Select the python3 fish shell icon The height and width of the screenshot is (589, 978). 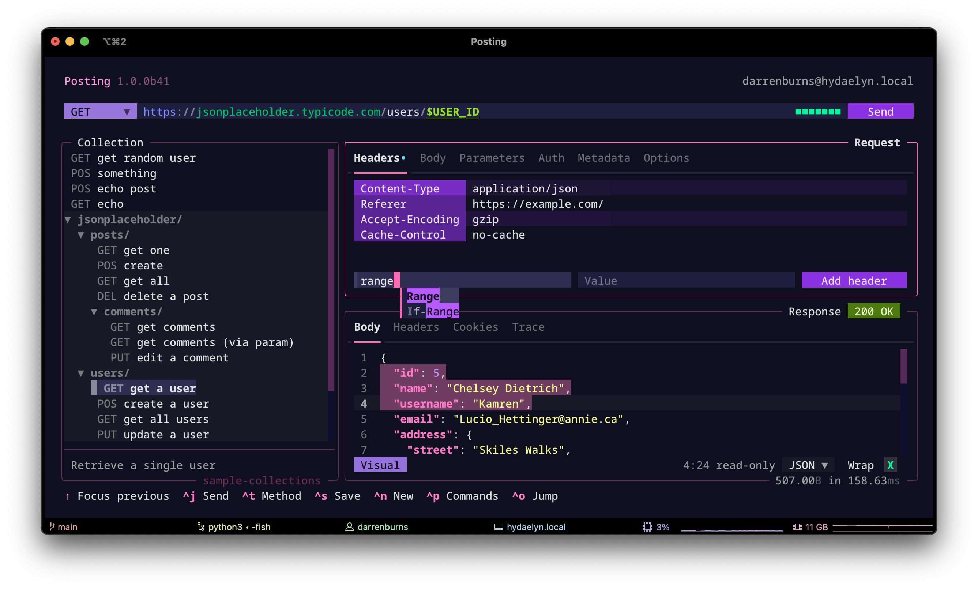coord(200,527)
